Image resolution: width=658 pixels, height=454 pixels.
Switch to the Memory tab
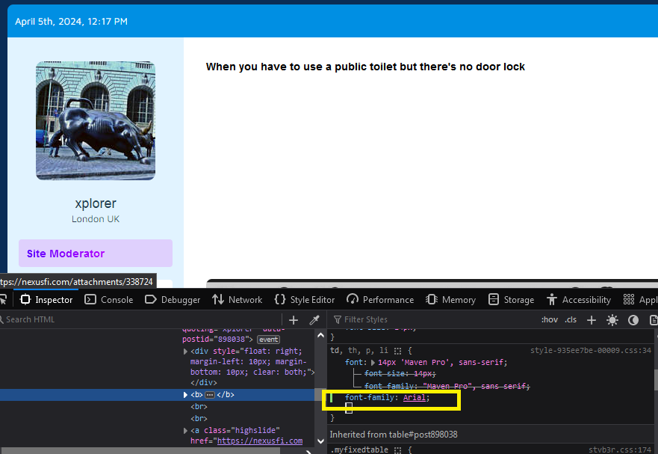click(450, 299)
